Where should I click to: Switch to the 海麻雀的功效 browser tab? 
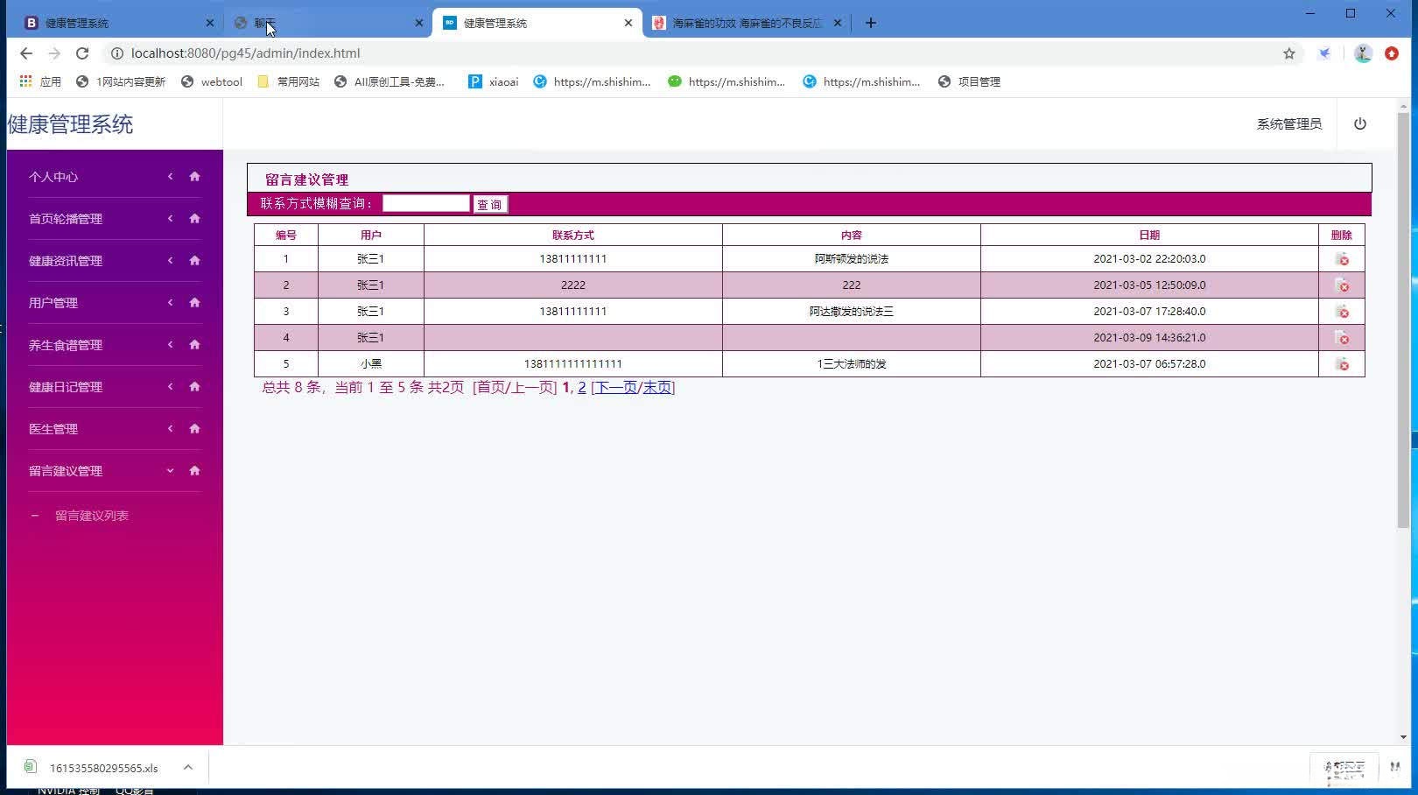click(747, 23)
